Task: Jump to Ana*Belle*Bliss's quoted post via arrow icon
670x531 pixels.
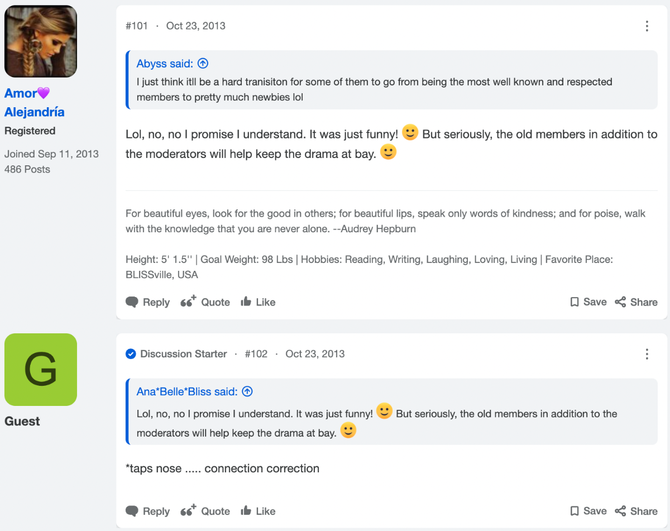Action: click(247, 392)
